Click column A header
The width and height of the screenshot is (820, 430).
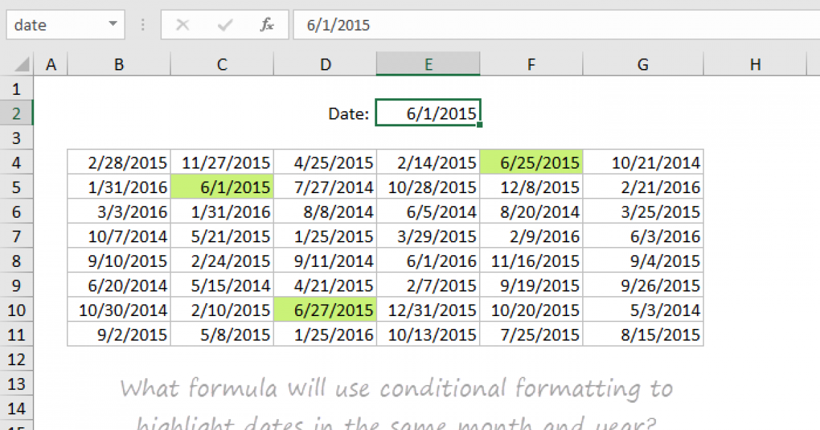pyautogui.click(x=51, y=63)
